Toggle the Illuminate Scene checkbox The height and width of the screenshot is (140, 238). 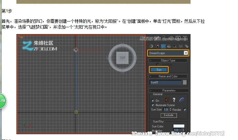pos(153,105)
